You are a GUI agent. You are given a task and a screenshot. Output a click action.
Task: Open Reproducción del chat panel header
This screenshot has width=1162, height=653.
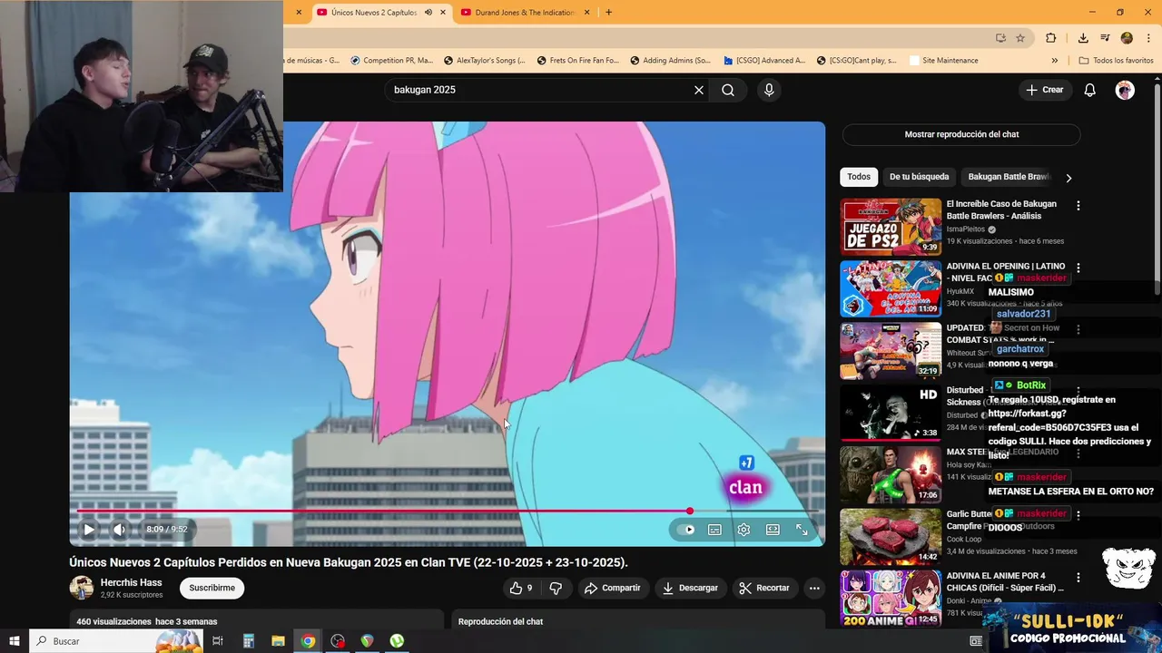[x=637, y=621]
